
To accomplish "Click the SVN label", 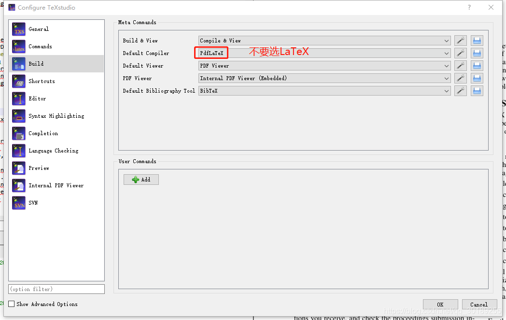I will pos(33,203).
